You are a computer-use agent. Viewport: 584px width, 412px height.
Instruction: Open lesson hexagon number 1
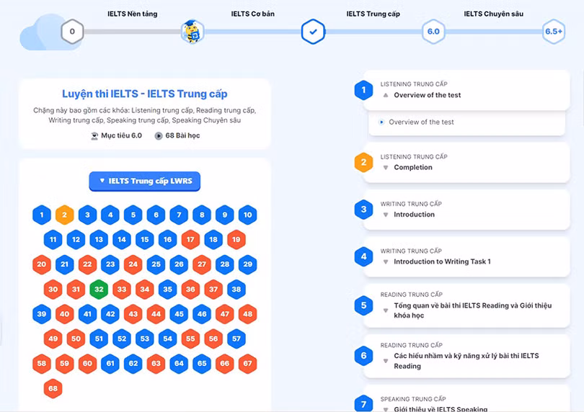click(42, 215)
